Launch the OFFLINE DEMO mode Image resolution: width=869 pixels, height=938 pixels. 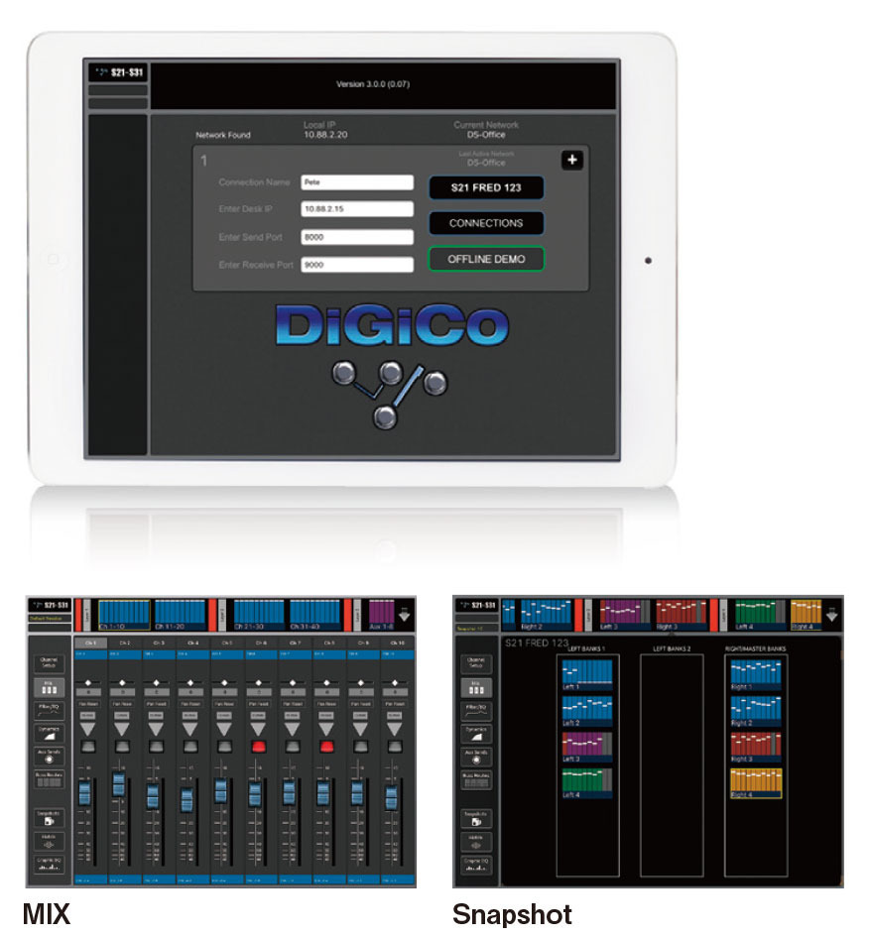486,259
